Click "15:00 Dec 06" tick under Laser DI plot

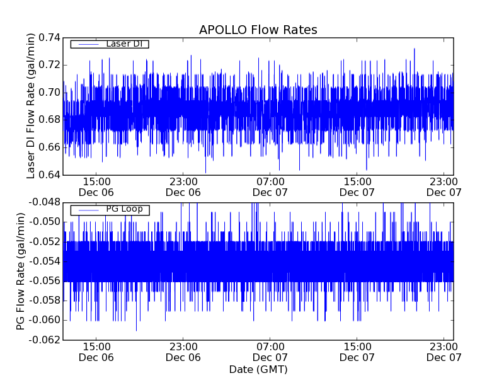click(96, 187)
